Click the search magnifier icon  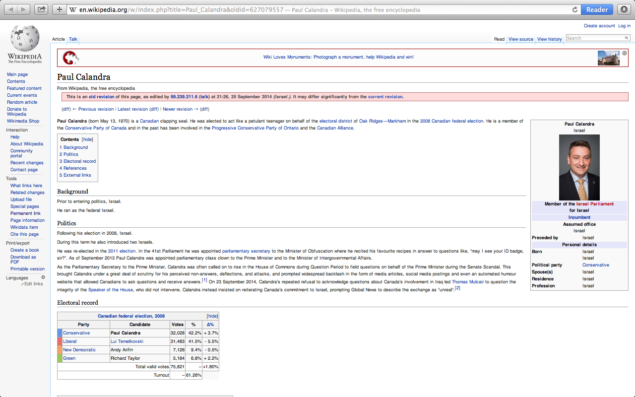coord(627,38)
